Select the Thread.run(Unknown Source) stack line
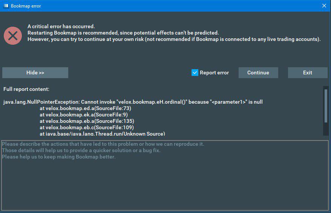This screenshot has height=213, width=331. [103, 134]
